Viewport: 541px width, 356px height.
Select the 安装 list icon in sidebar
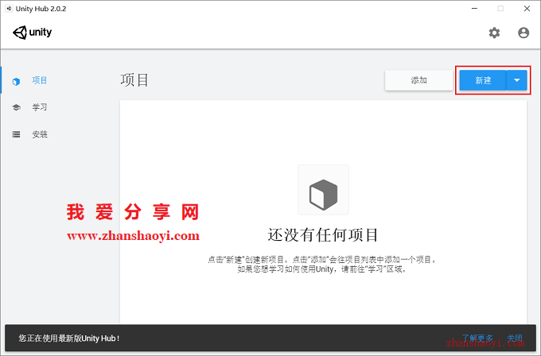point(16,134)
